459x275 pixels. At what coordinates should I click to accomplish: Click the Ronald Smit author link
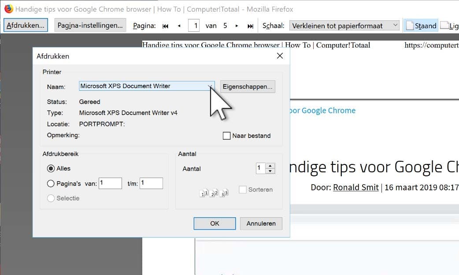[x=356, y=187]
